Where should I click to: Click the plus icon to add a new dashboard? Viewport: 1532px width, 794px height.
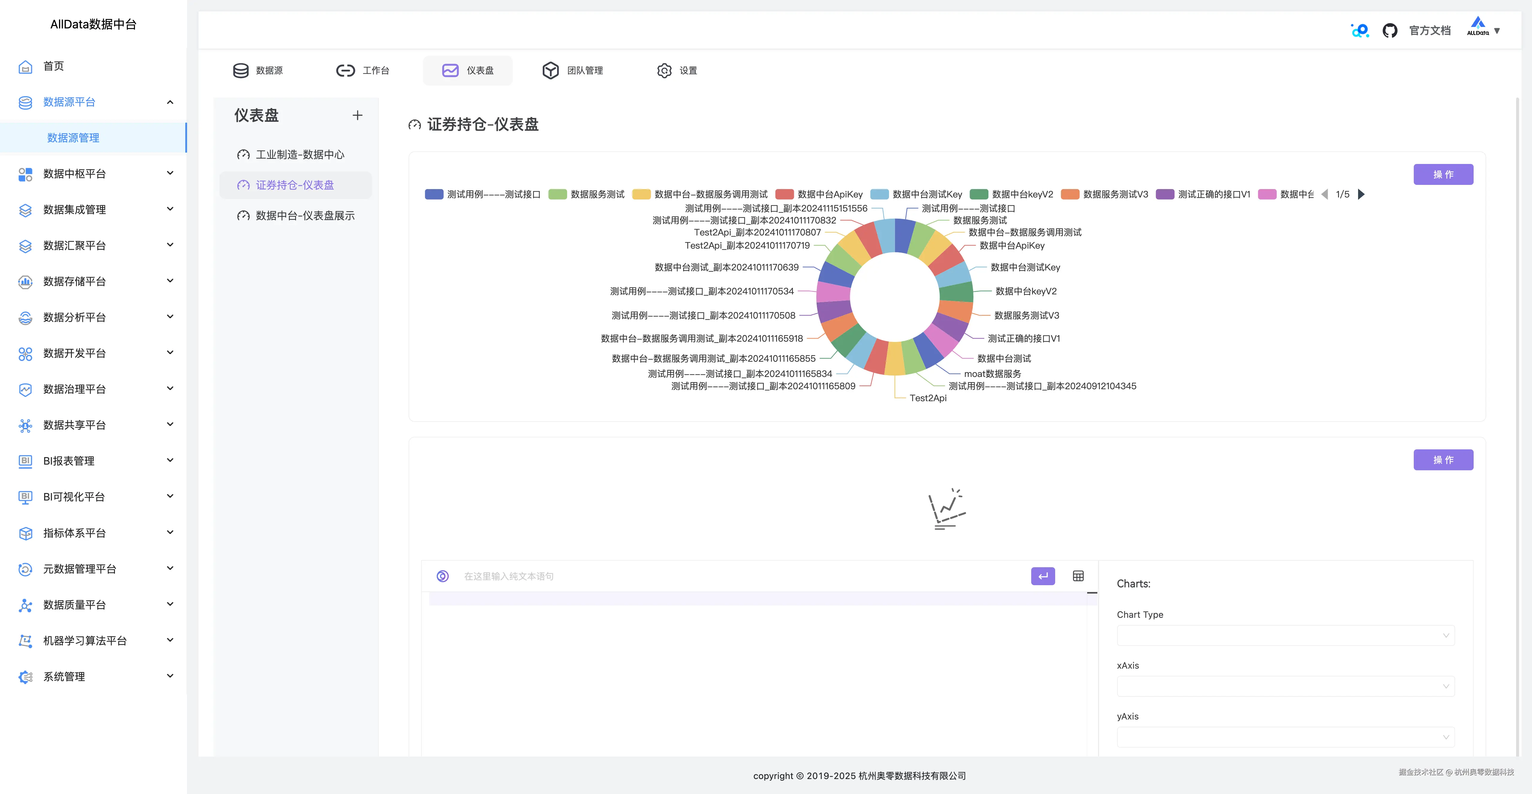[357, 115]
